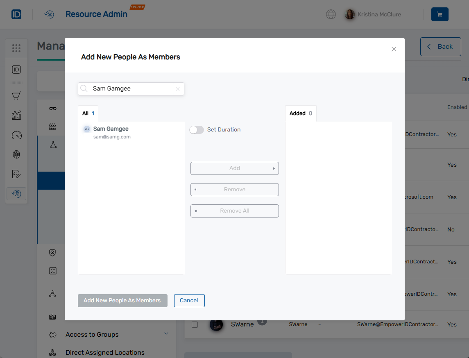This screenshot has height=358, width=469.
Task: Open the gauge dashboard sidebar icon
Action: pyautogui.click(x=16, y=135)
